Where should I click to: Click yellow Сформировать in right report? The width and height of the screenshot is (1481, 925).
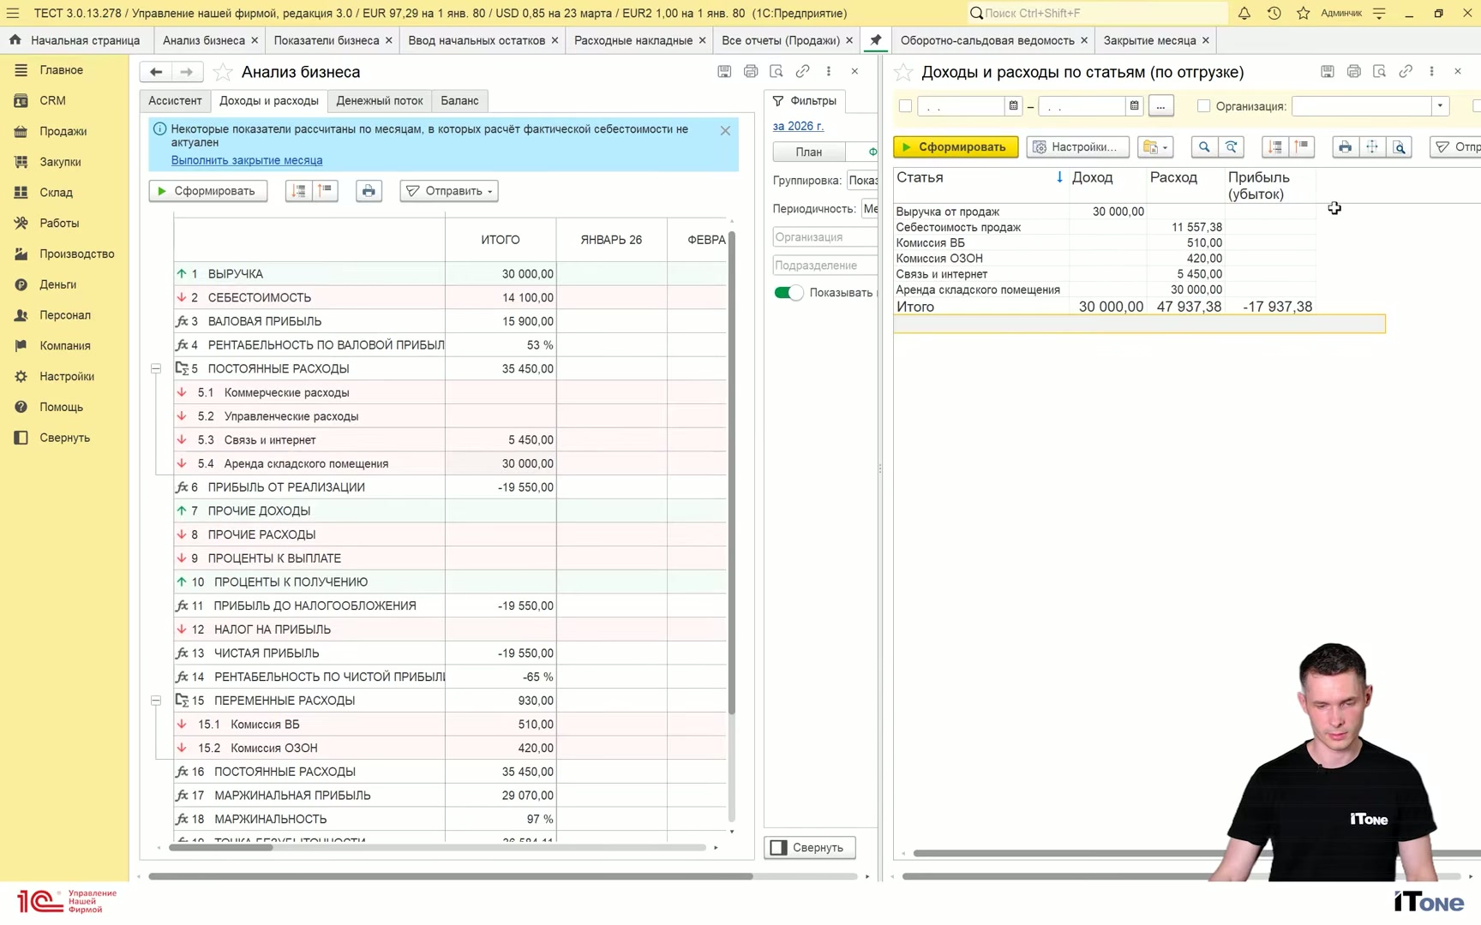pos(956,147)
